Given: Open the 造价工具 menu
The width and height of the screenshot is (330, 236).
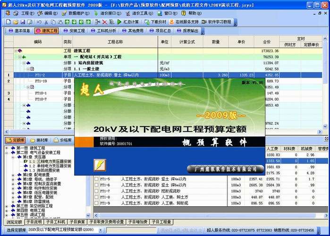Looking at the screenshot, I should pos(143,13).
